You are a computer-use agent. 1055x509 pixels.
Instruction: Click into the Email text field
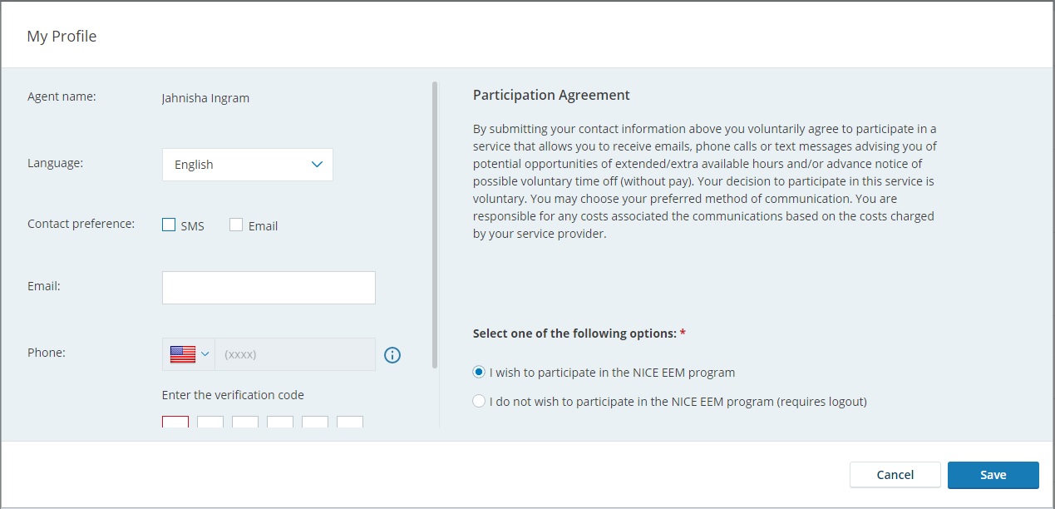point(269,288)
